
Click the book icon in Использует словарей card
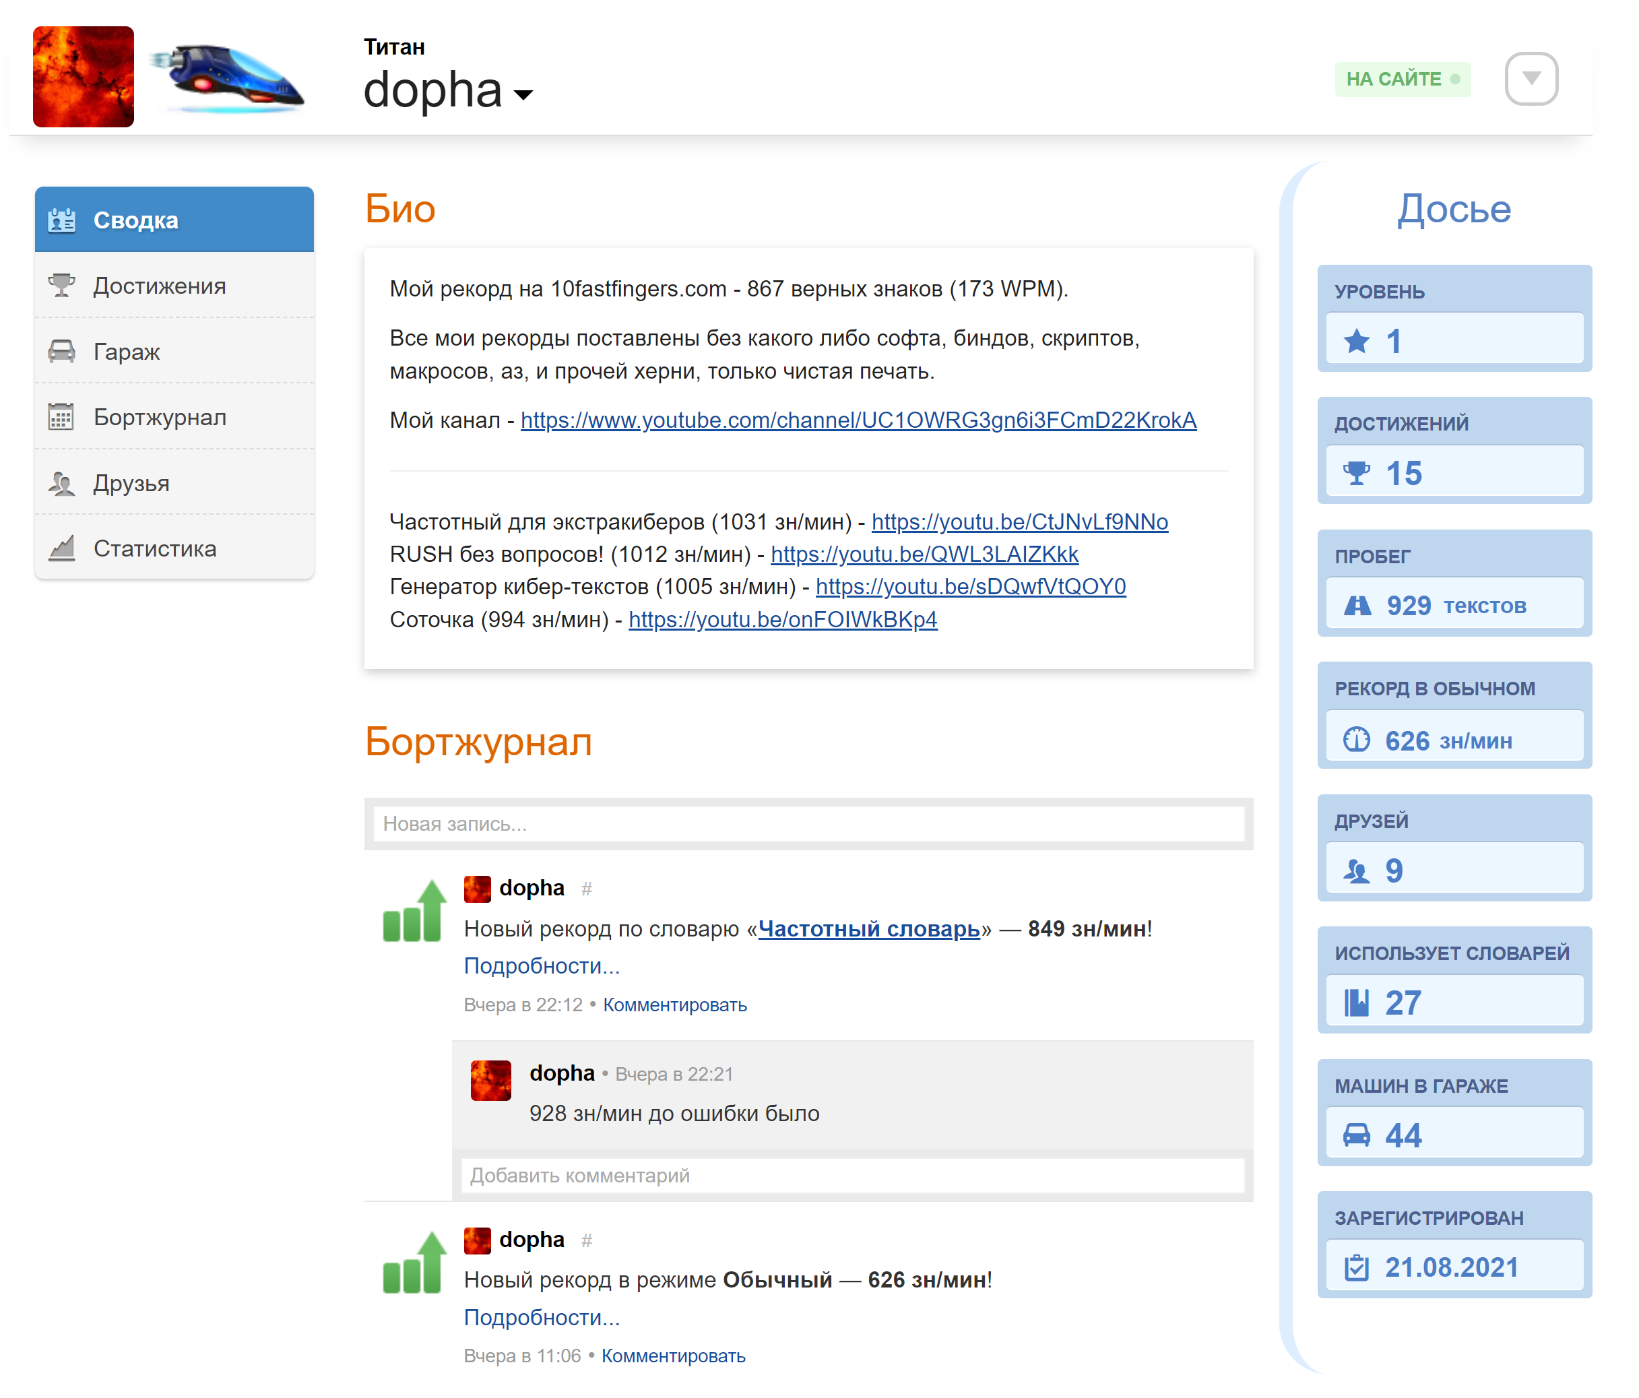click(x=1357, y=1003)
